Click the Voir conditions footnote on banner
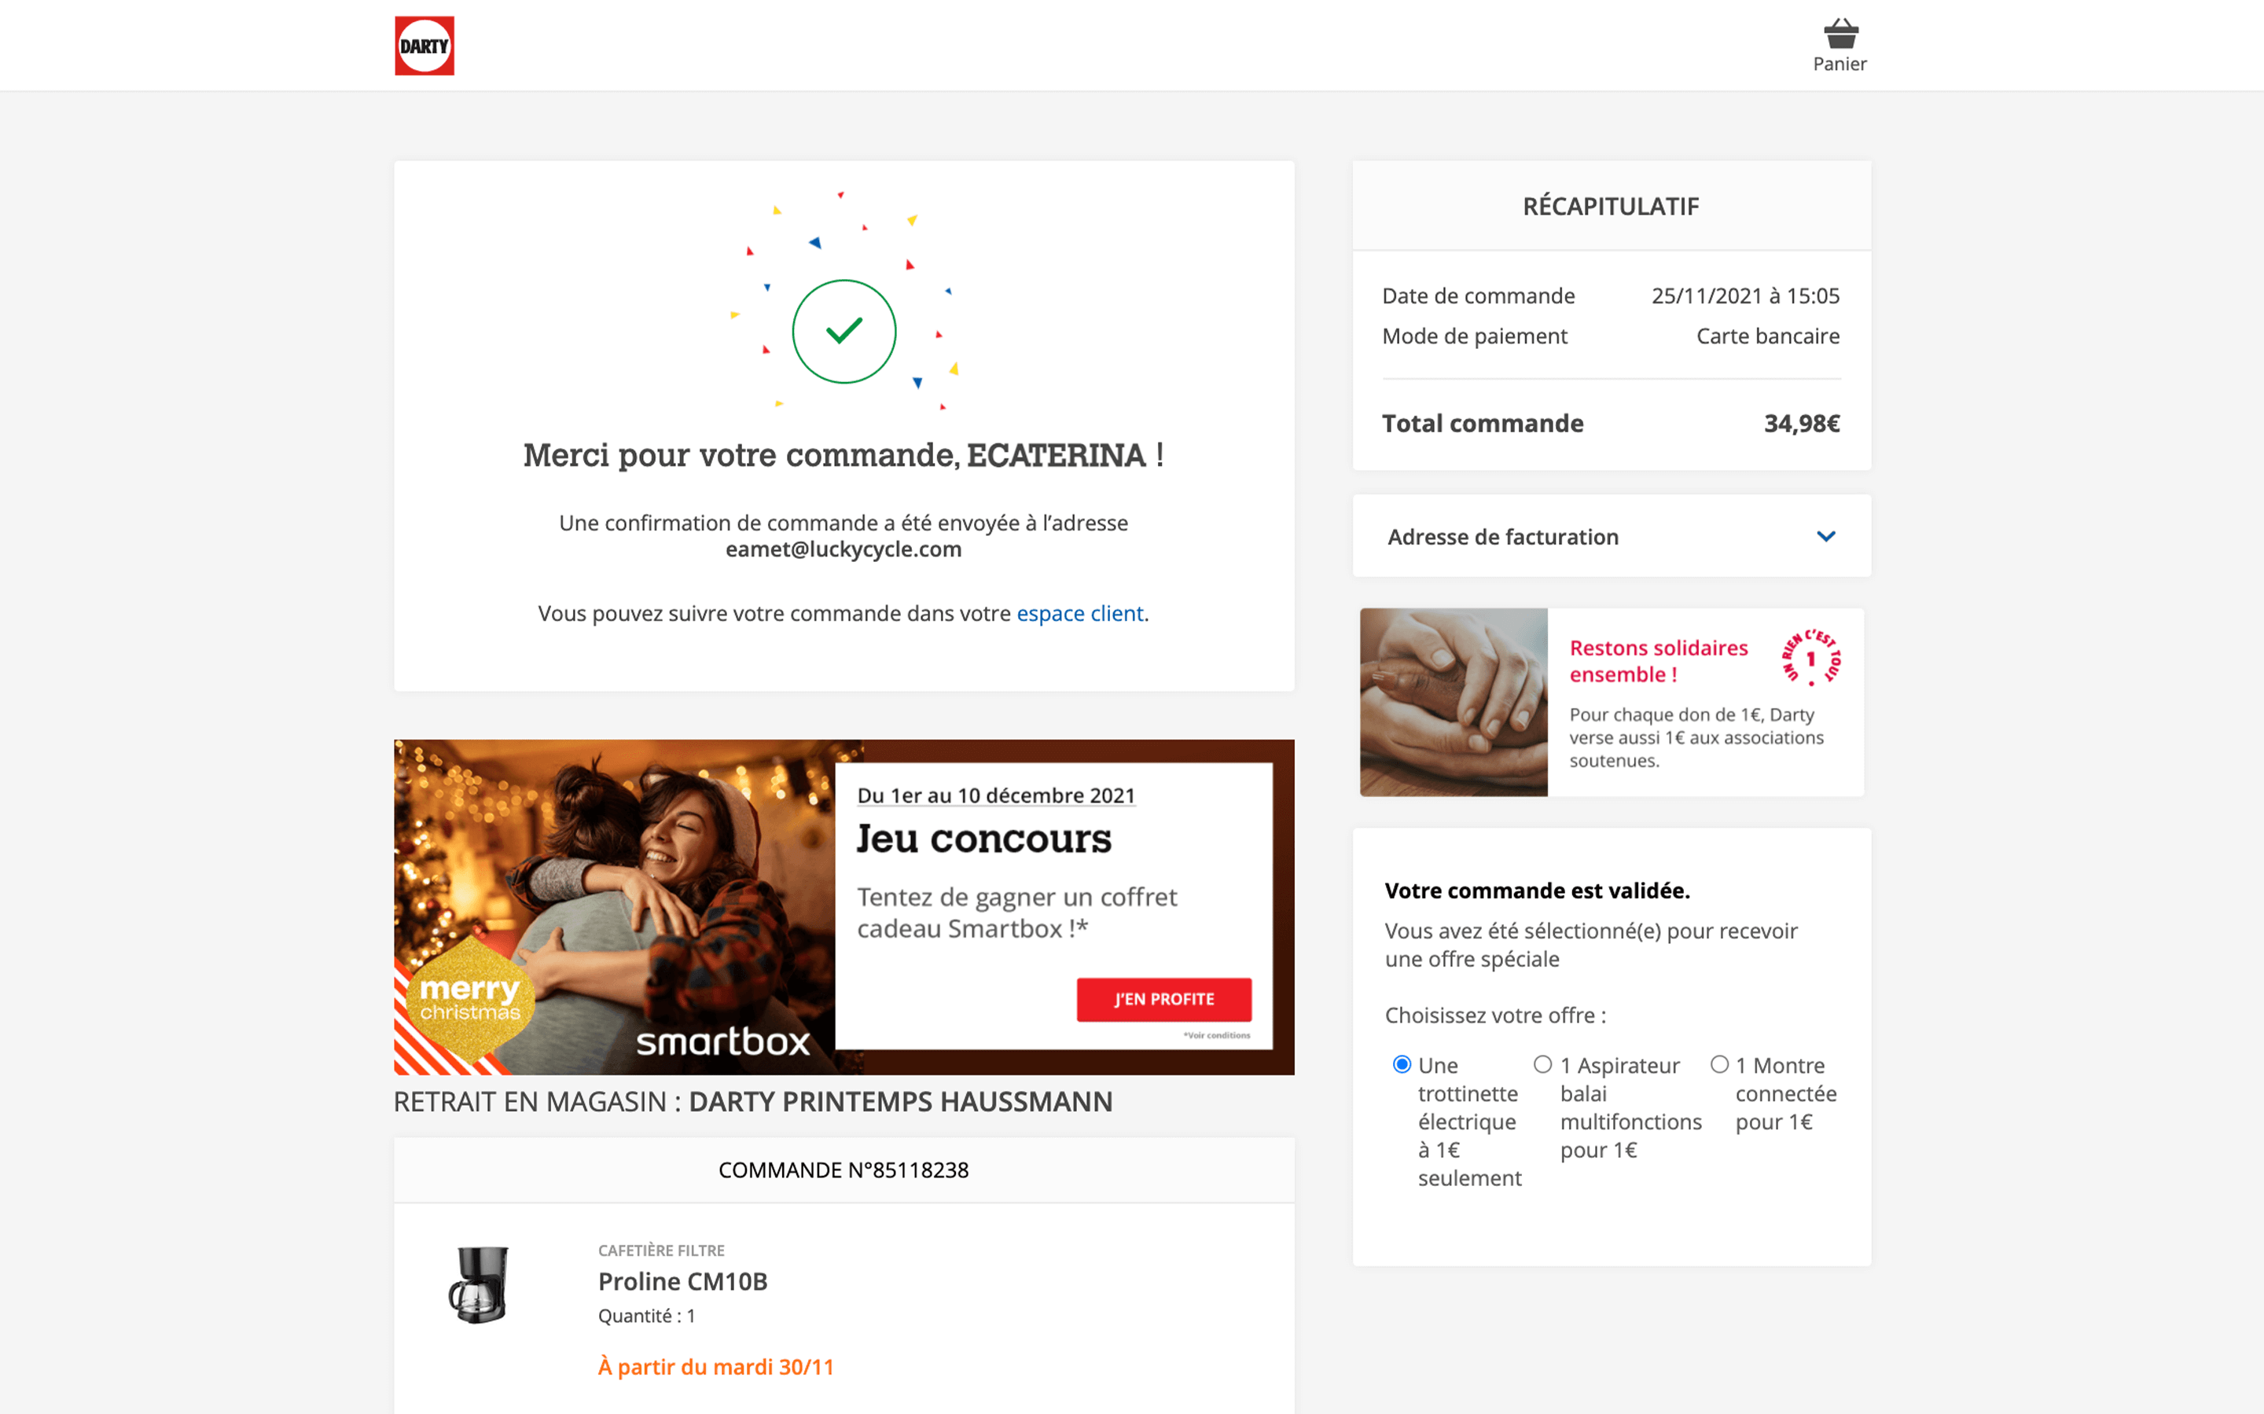 pos(1217,1035)
